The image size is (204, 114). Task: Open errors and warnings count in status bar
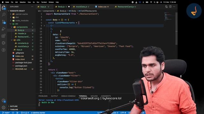point(25,113)
